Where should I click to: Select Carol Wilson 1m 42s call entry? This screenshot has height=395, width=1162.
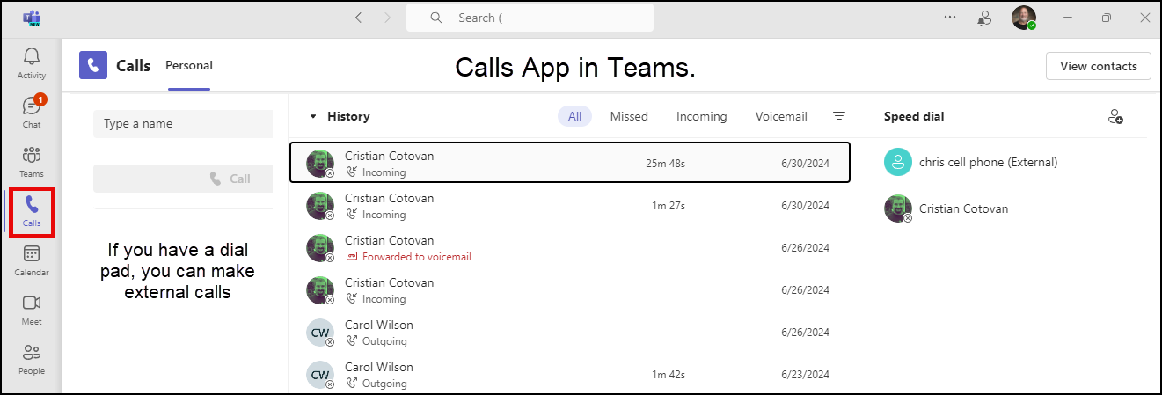click(570, 375)
